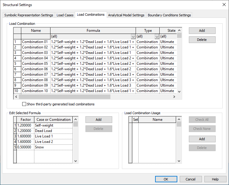The height and width of the screenshot is (185, 229).
Task: Switch to Boundary Conditions Settings tab
Action: click(x=169, y=15)
